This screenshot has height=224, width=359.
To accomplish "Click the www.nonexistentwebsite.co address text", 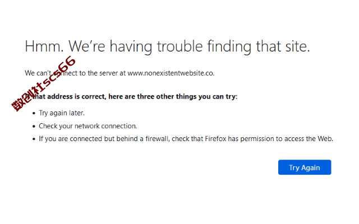I will [171, 73].
